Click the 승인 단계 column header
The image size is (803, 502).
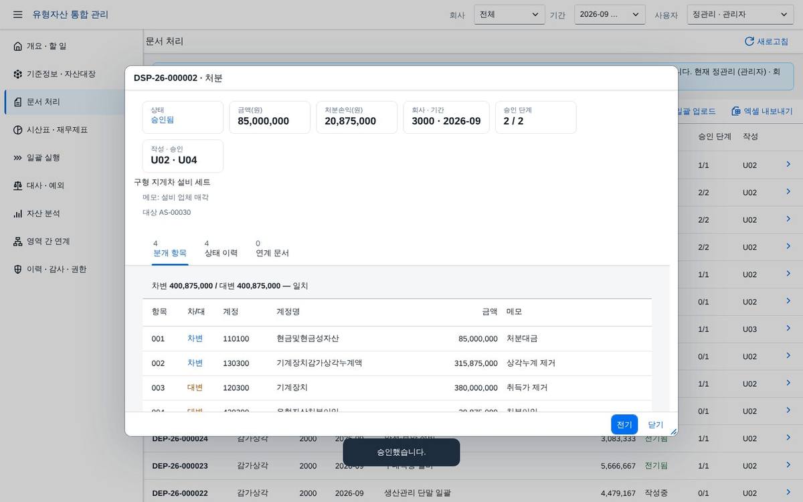(715, 137)
